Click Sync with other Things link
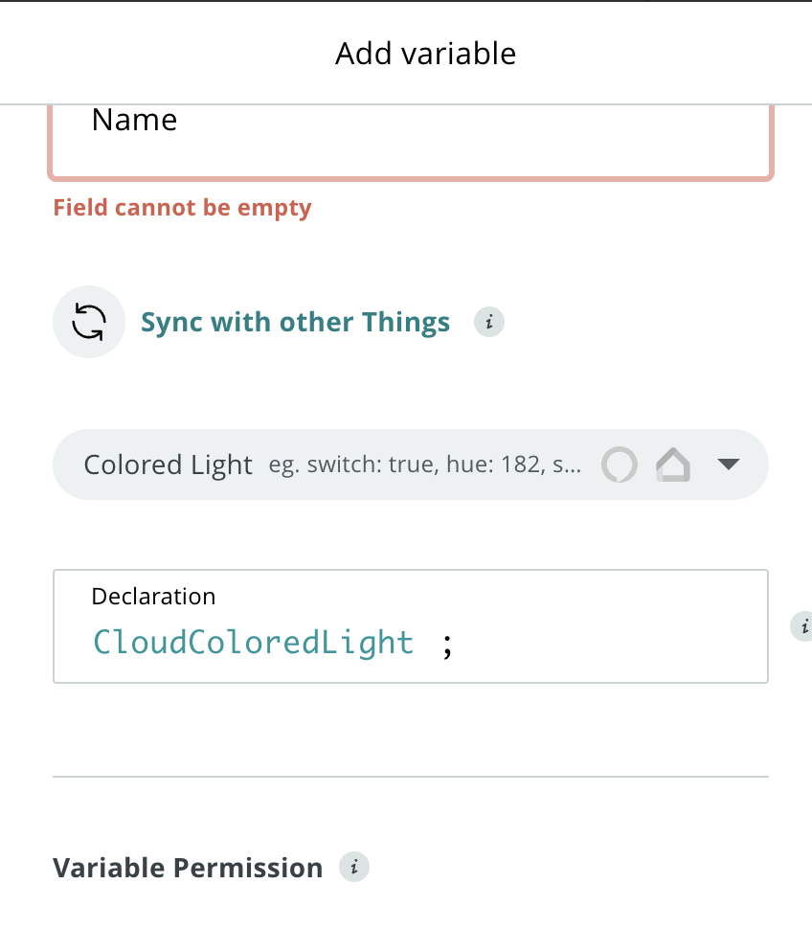 pos(295,322)
